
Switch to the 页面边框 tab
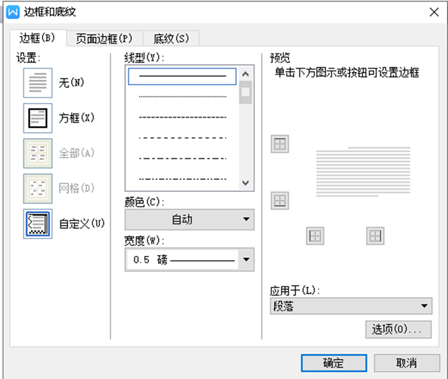[x=104, y=39]
